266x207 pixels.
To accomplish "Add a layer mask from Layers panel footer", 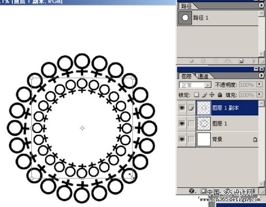I will pos(203,191).
